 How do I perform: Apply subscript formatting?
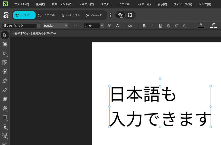[x=185, y=26]
